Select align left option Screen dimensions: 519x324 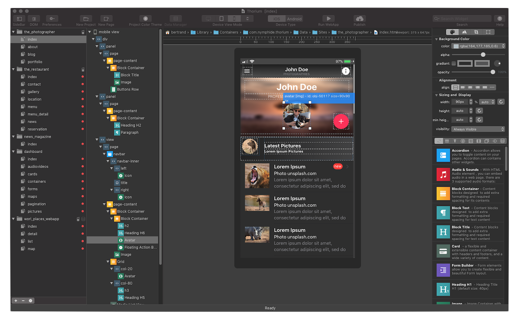(x=463, y=87)
